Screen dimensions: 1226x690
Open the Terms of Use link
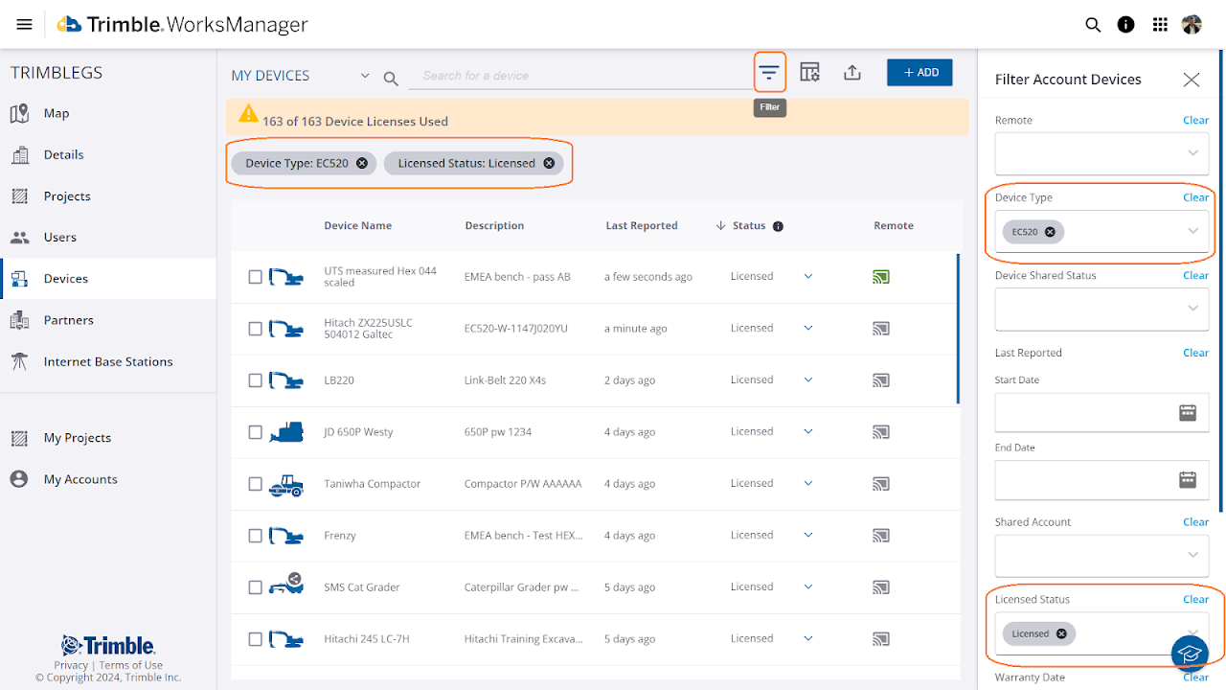(131, 665)
